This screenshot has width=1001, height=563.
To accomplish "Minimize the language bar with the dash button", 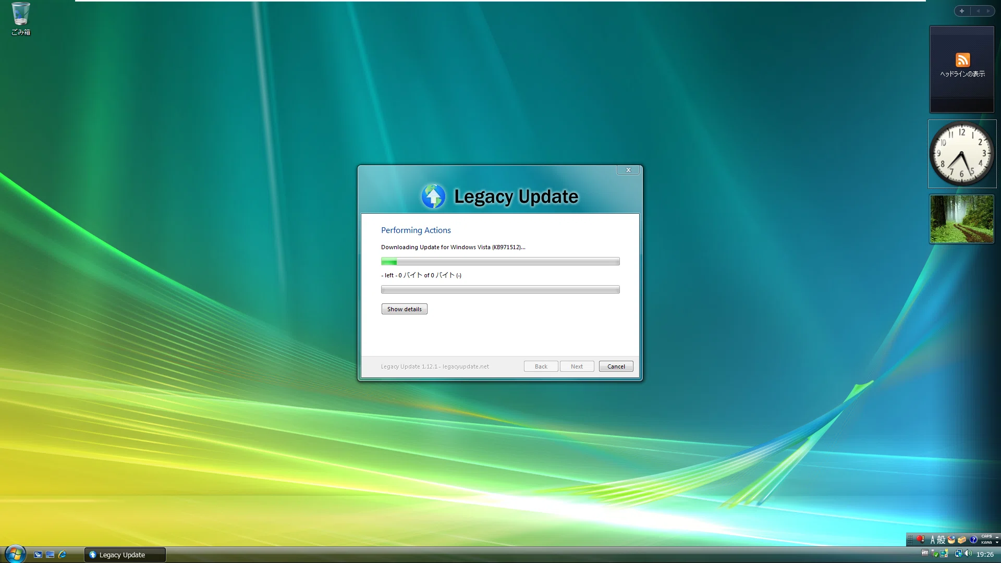I will [997, 537].
